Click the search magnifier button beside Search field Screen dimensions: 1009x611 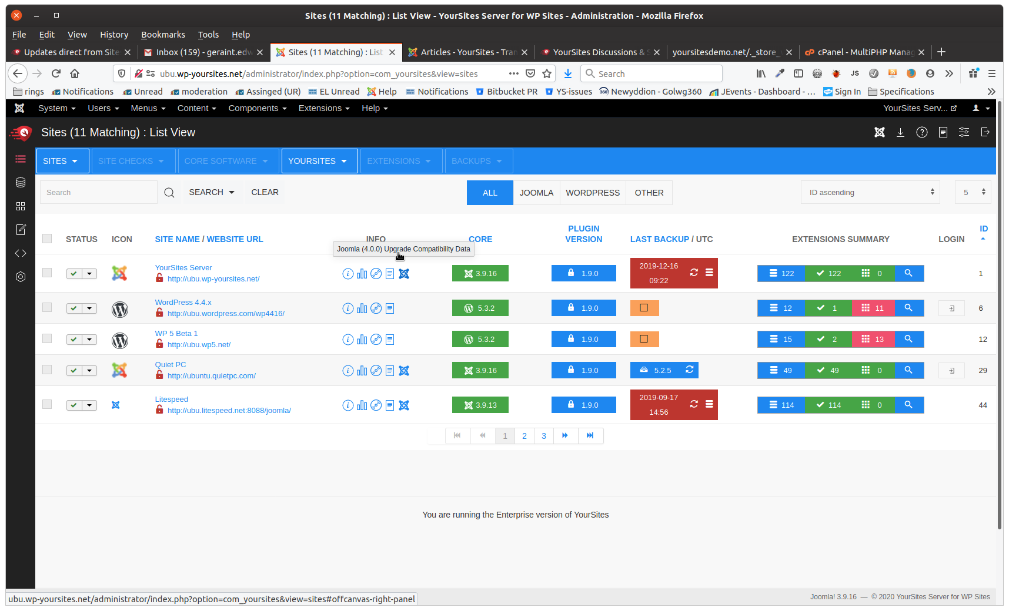point(169,193)
